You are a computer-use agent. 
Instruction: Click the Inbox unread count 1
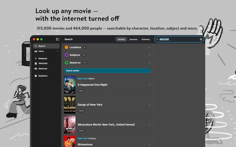pos(58,51)
